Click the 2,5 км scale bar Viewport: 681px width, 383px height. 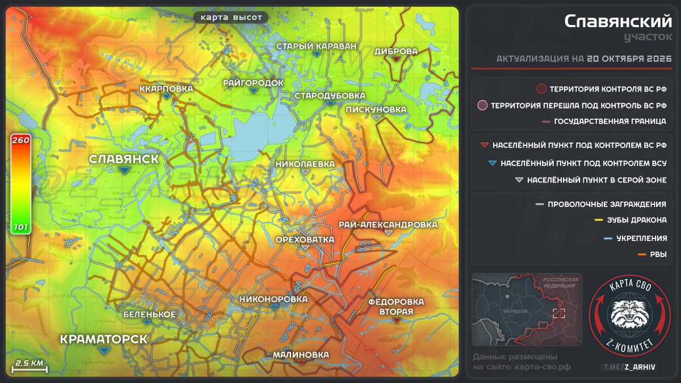click(x=29, y=366)
